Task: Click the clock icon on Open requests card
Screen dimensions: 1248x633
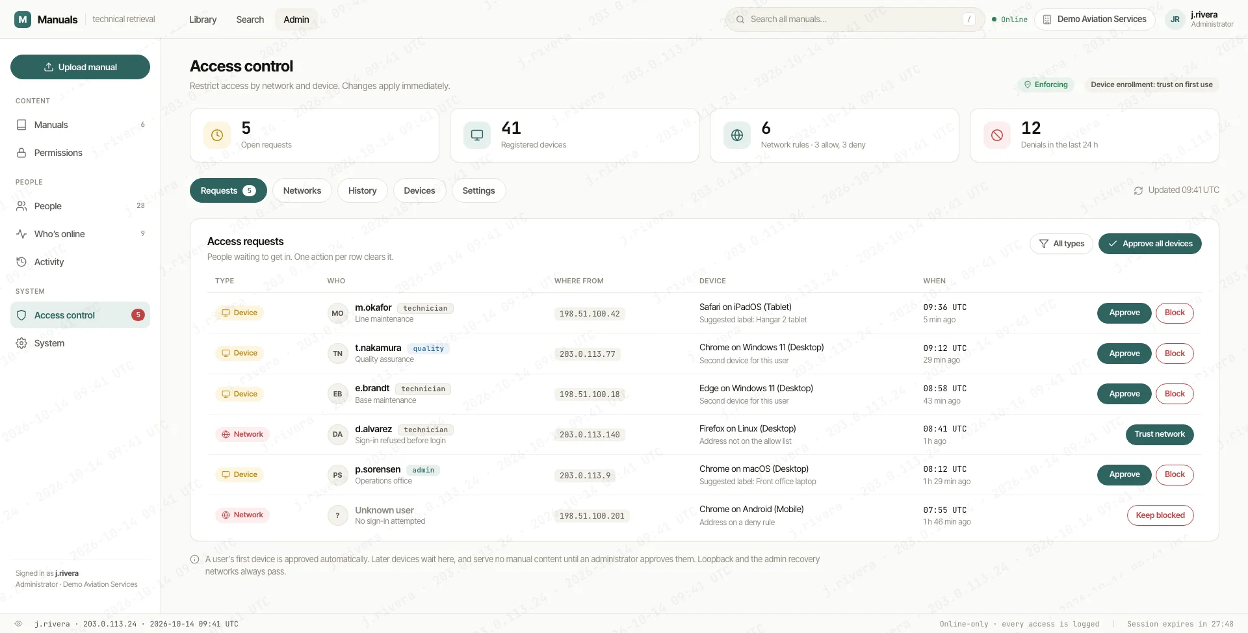Action: coord(217,135)
